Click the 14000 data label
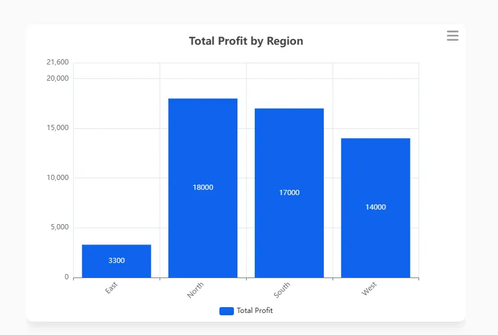The width and height of the screenshot is (498, 335). click(376, 207)
